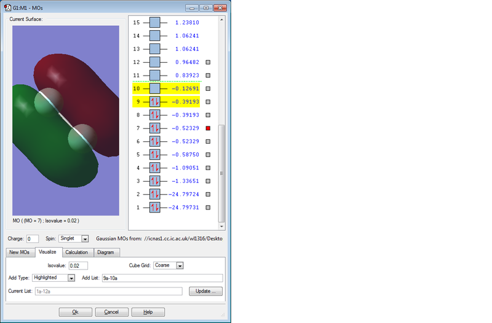Select the occupied box of orbital 8
The width and height of the screenshot is (492, 323).
[x=155, y=115]
